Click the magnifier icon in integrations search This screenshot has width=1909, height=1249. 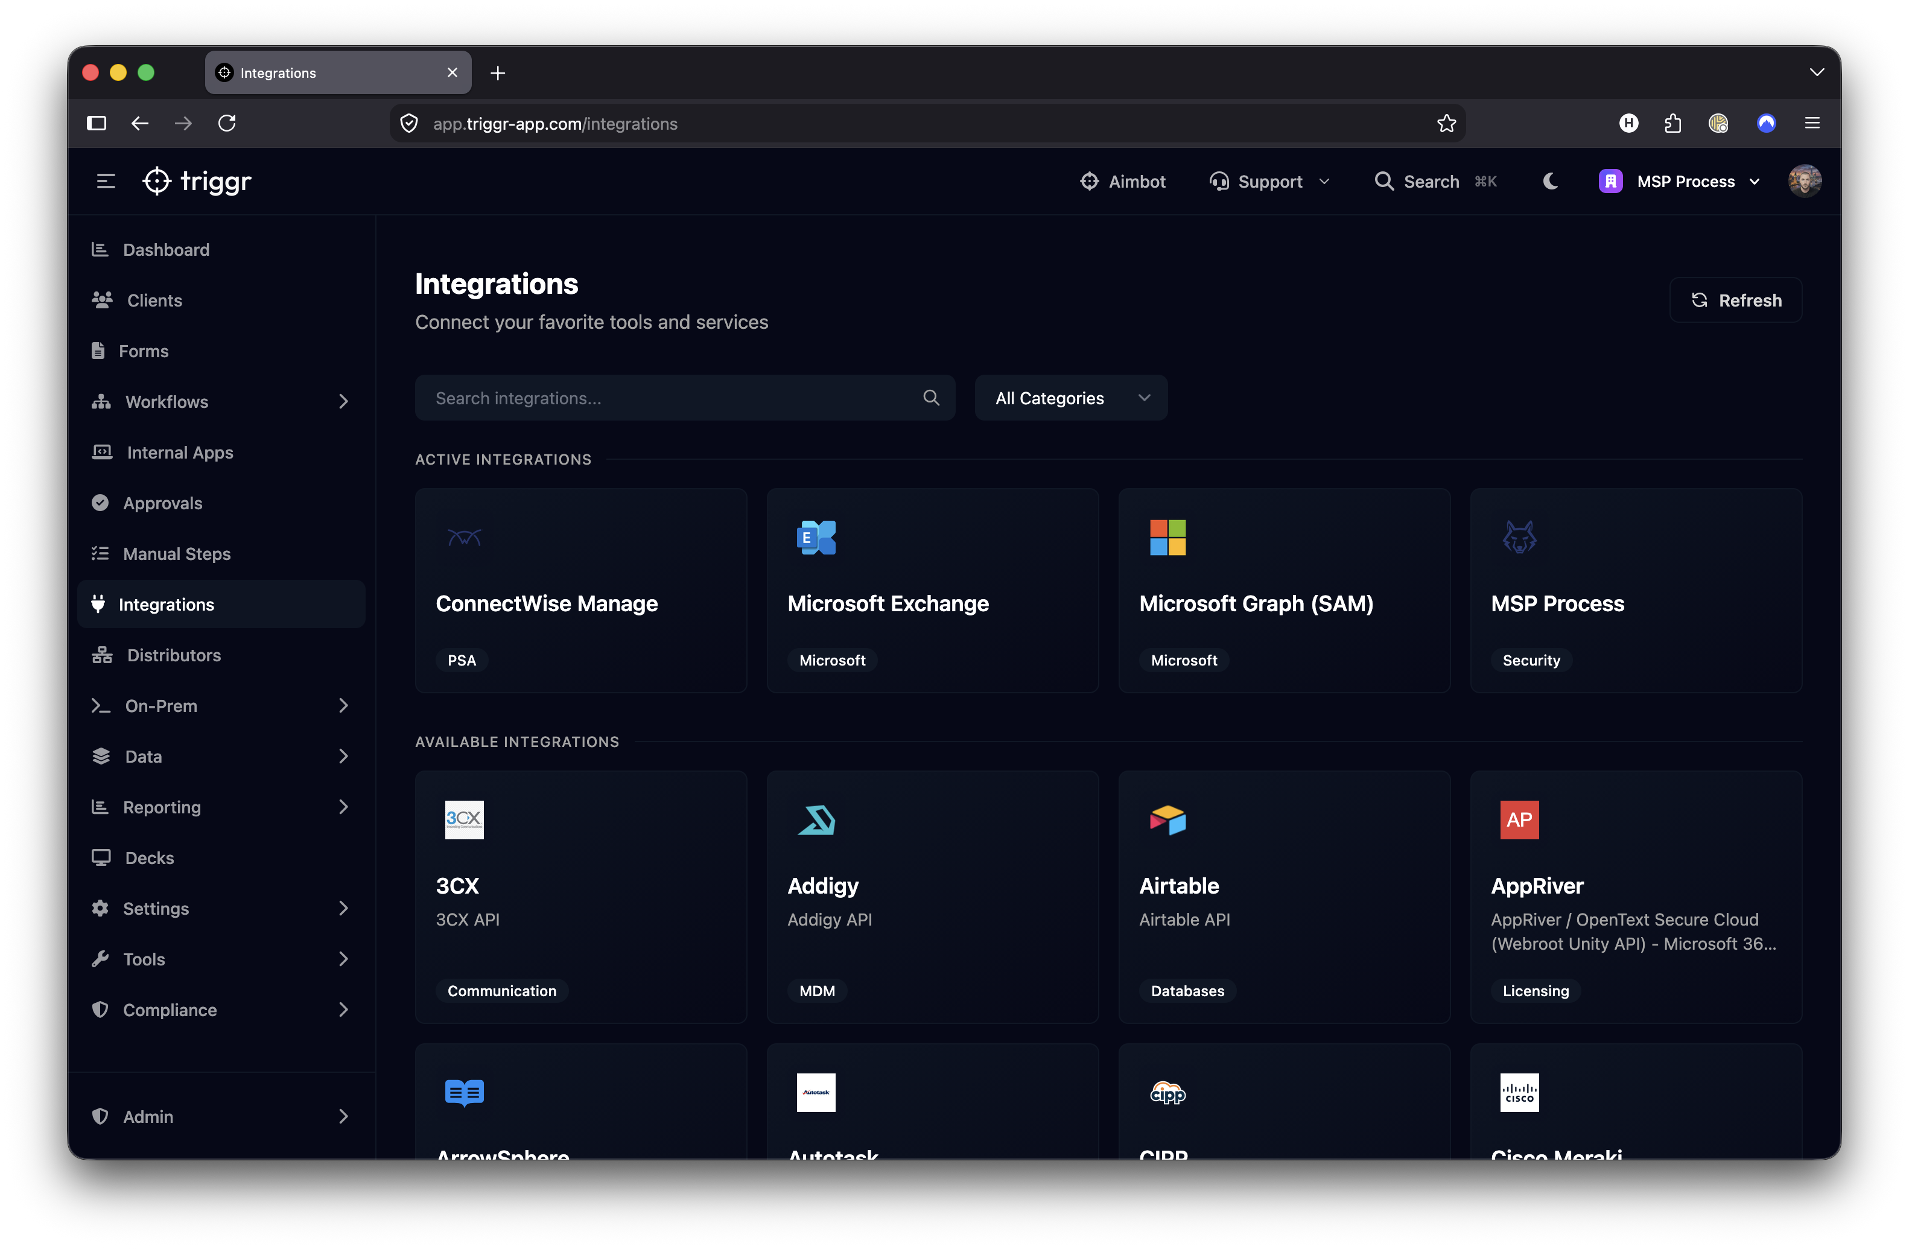[930, 398]
